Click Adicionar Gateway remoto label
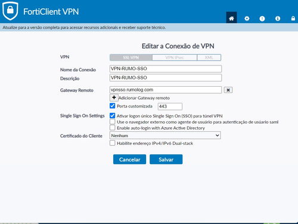Screen dimensions: 298x224 (144, 98)
